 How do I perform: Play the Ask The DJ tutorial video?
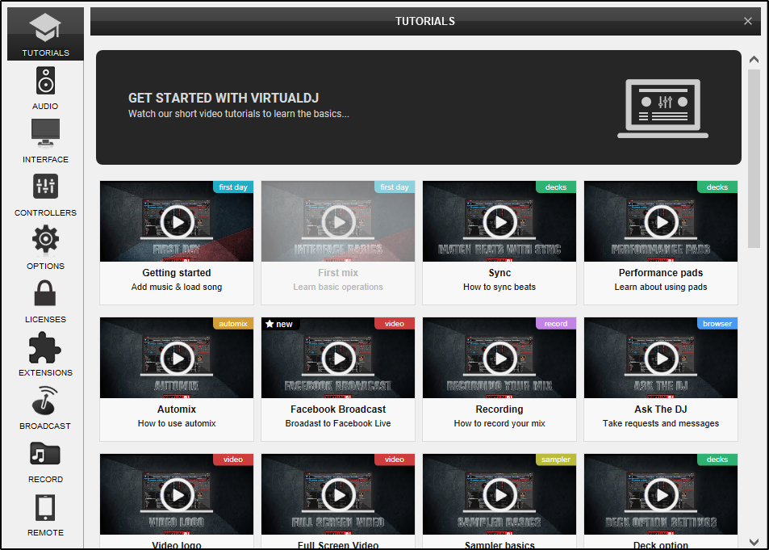tap(661, 359)
